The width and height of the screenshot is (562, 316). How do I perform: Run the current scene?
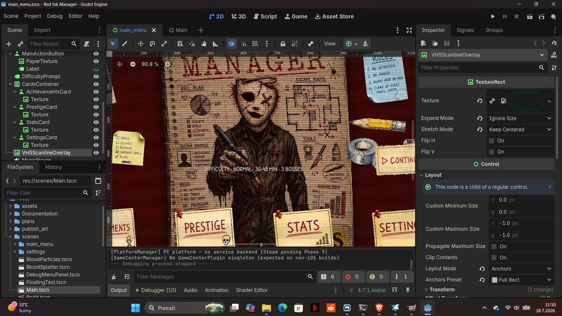coord(529,16)
